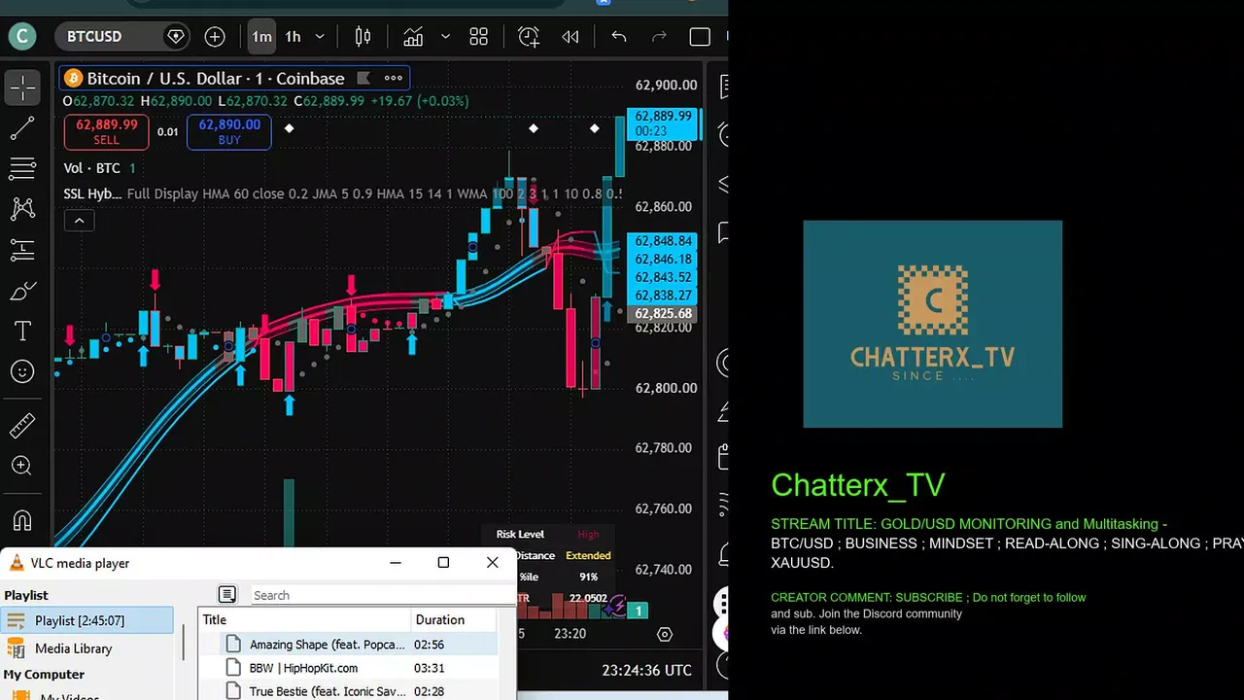The height and width of the screenshot is (700, 1244).
Task: Open the candlestick chart style selector
Action: click(x=363, y=37)
